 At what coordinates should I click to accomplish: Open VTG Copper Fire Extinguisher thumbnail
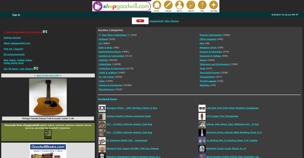click(202, 116)
